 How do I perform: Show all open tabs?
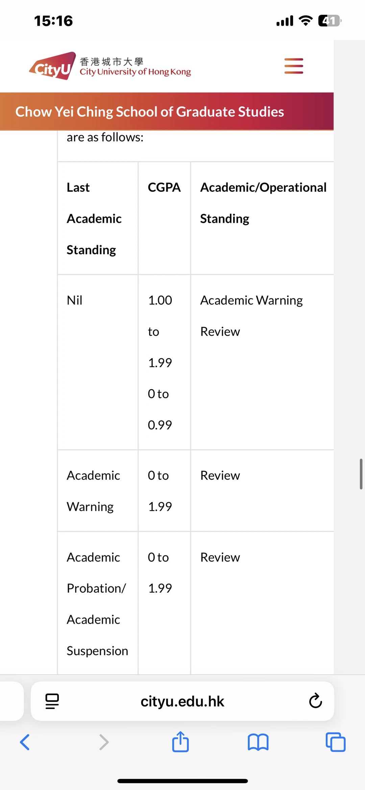[335, 742]
